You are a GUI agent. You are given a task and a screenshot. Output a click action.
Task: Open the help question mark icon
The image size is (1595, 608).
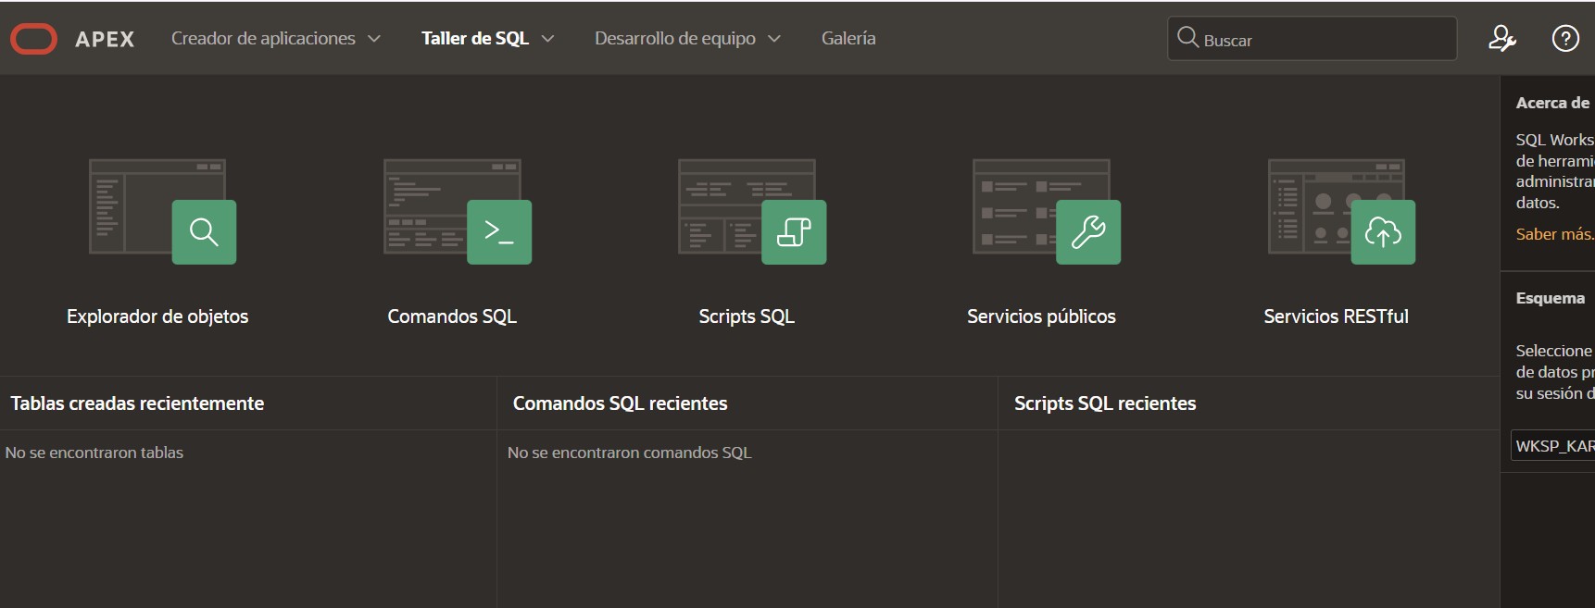[x=1565, y=38]
